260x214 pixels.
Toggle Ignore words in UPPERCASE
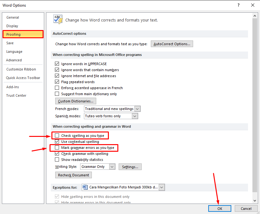point(57,64)
